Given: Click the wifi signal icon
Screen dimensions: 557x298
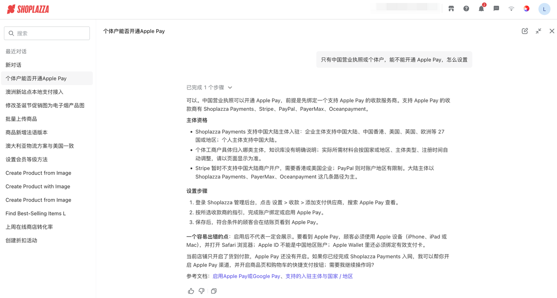Looking at the screenshot, I should tap(511, 9).
